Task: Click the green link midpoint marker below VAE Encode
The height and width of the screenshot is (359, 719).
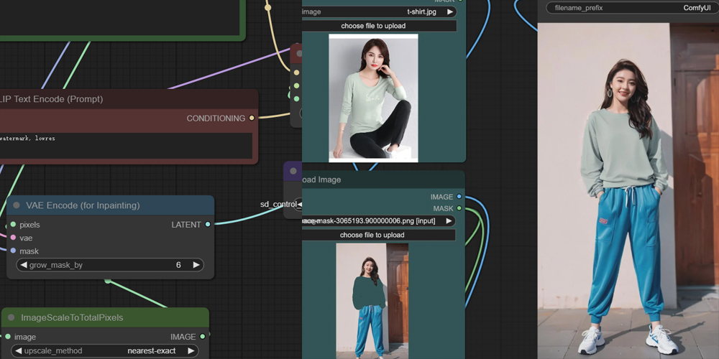Action: (x=108, y=281)
